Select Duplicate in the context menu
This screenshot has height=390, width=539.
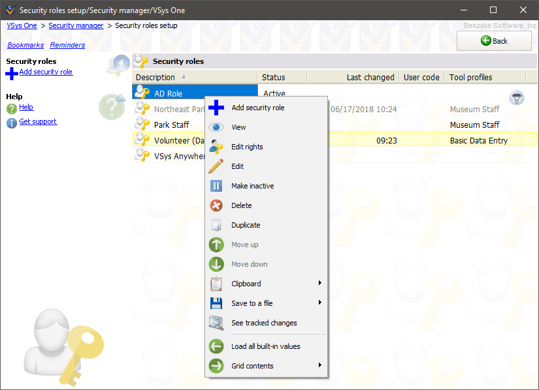(246, 225)
